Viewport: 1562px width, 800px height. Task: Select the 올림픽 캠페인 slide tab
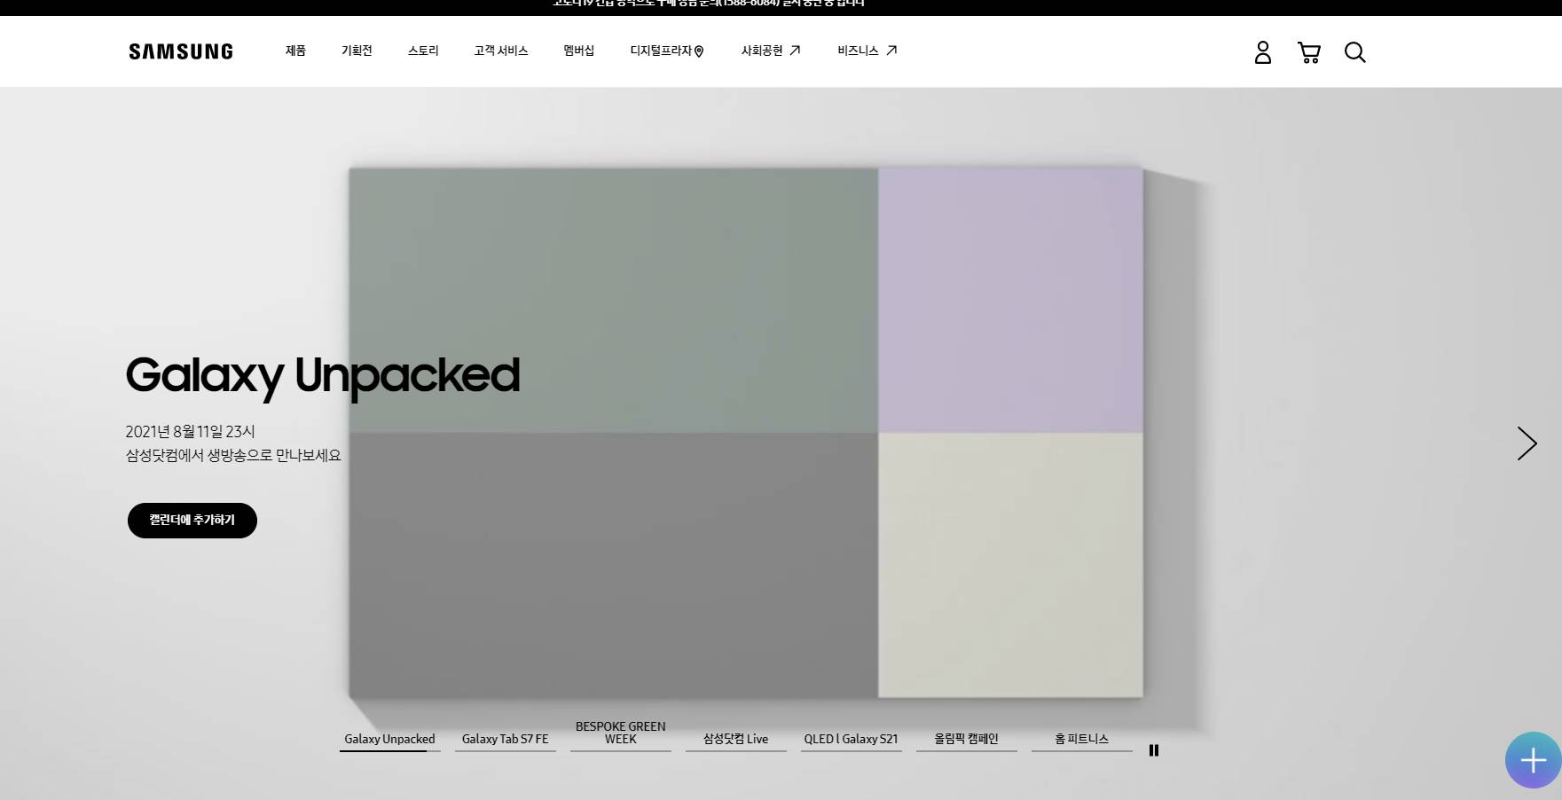coord(966,740)
